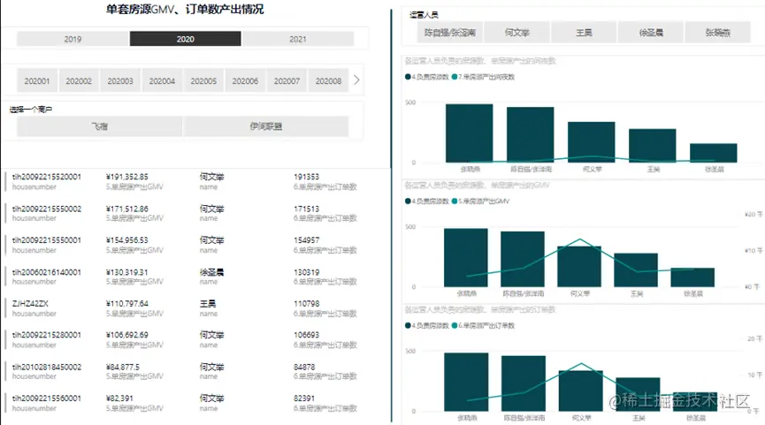Click order count 191353
The height and width of the screenshot is (425, 765).
pyautogui.click(x=306, y=177)
